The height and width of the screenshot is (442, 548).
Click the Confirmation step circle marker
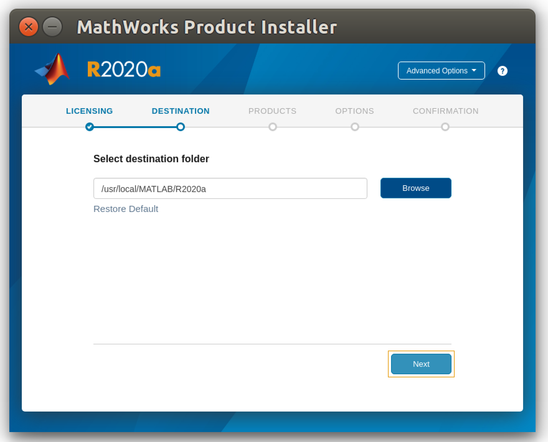[x=445, y=127]
